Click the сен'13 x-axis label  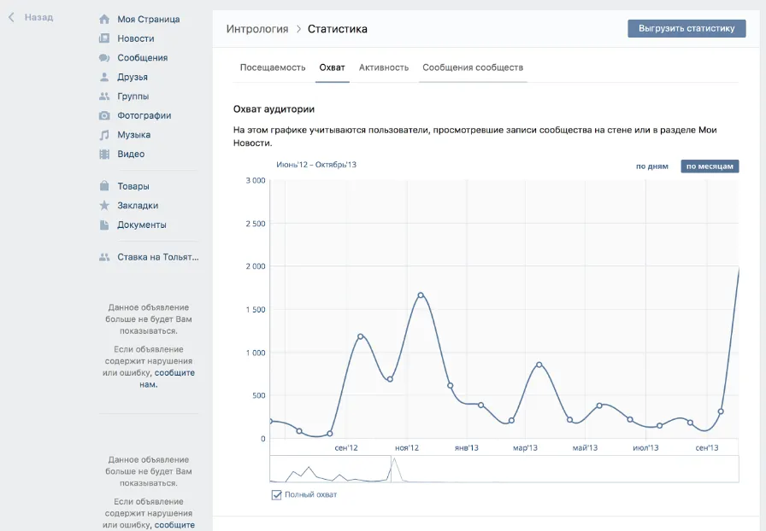(707, 447)
